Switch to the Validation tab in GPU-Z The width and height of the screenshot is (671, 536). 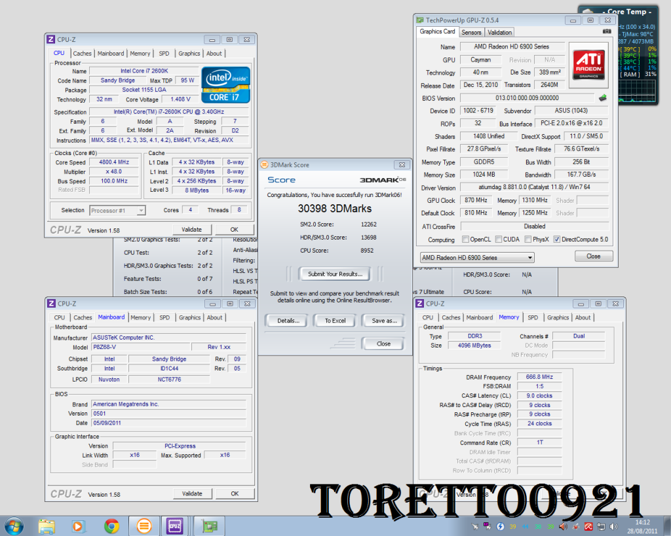click(500, 32)
